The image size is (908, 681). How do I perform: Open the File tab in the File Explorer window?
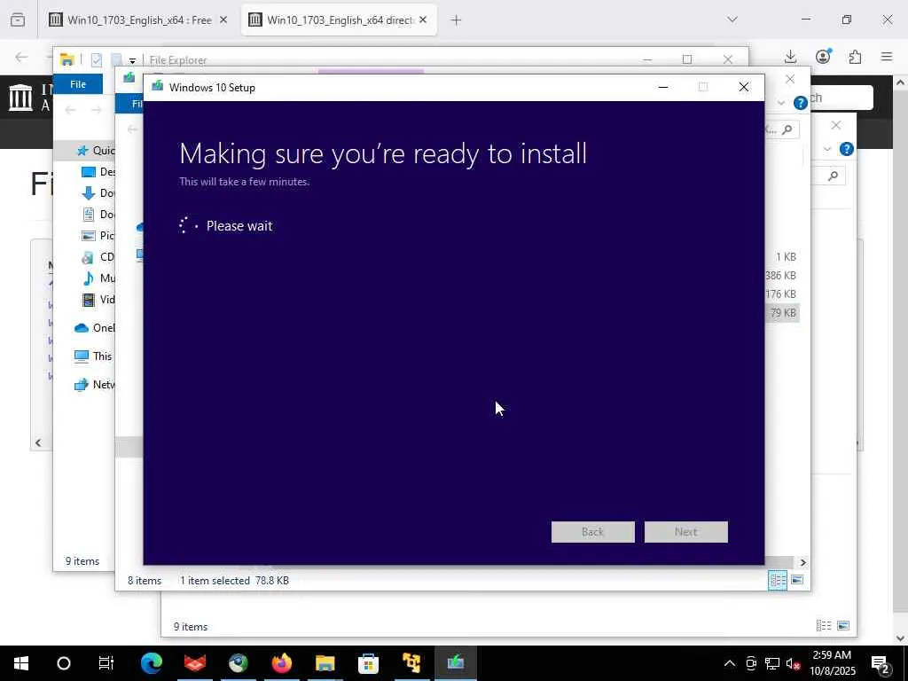[78, 84]
